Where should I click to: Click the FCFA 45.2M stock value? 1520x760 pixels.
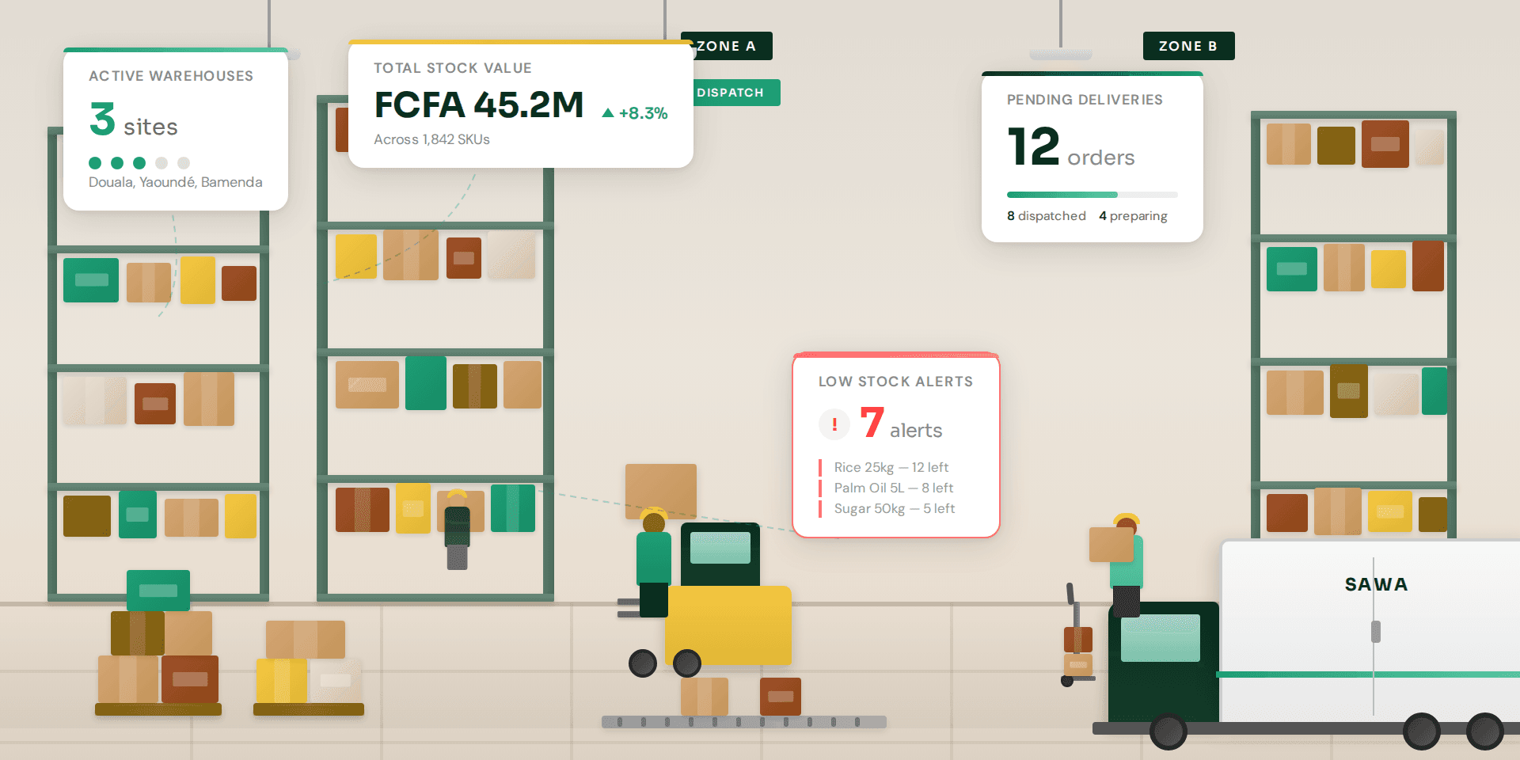point(478,105)
